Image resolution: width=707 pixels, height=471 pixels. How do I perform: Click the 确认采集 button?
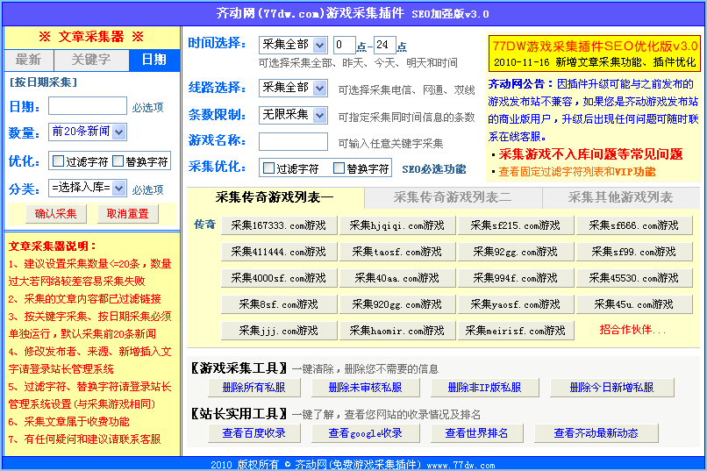(x=55, y=213)
